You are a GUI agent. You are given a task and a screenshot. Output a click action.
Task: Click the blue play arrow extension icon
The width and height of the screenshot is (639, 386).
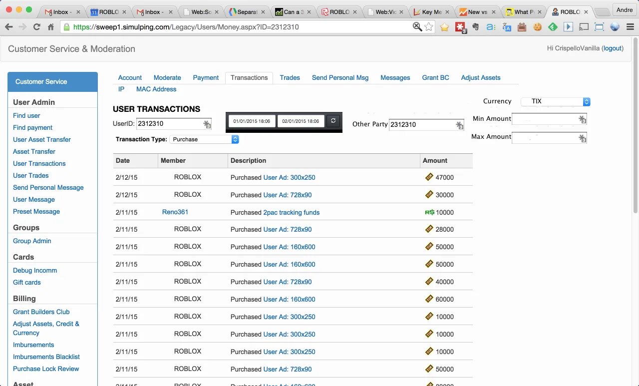(568, 27)
